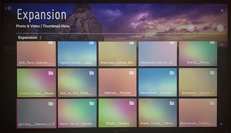Viewport: 231px width, 133px height.
Task: Open the 666_Park_Avenue folder
Action: coord(36,54)
